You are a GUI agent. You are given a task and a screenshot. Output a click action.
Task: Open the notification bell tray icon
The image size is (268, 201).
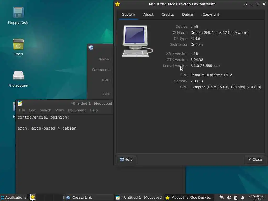coord(243,198)
